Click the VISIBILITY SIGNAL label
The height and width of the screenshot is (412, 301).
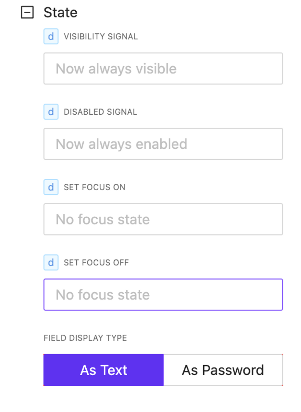[101, 37]
